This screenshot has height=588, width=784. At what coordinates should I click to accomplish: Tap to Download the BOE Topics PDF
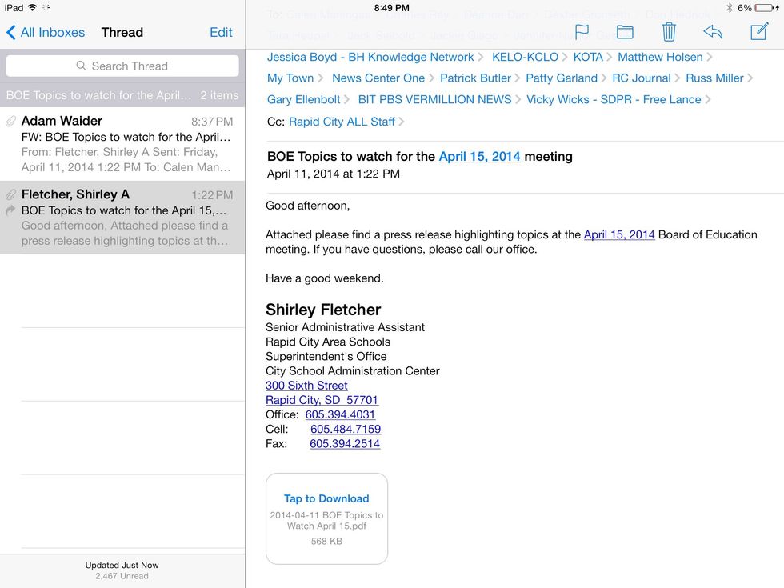[x=326, y=498]
